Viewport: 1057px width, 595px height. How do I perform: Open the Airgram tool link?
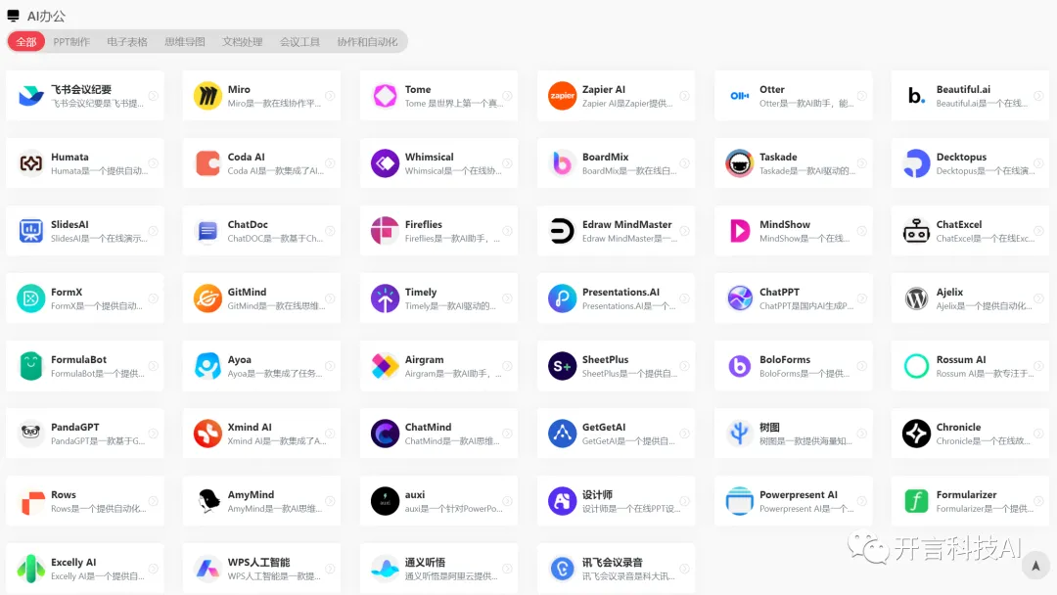pyautogui.click(x=424, y=360)
